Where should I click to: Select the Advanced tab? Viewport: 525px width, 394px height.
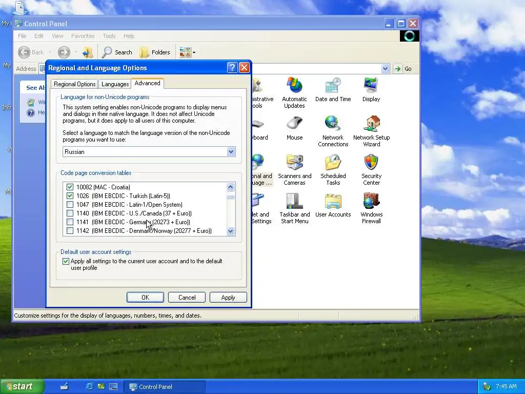point(147,83)
